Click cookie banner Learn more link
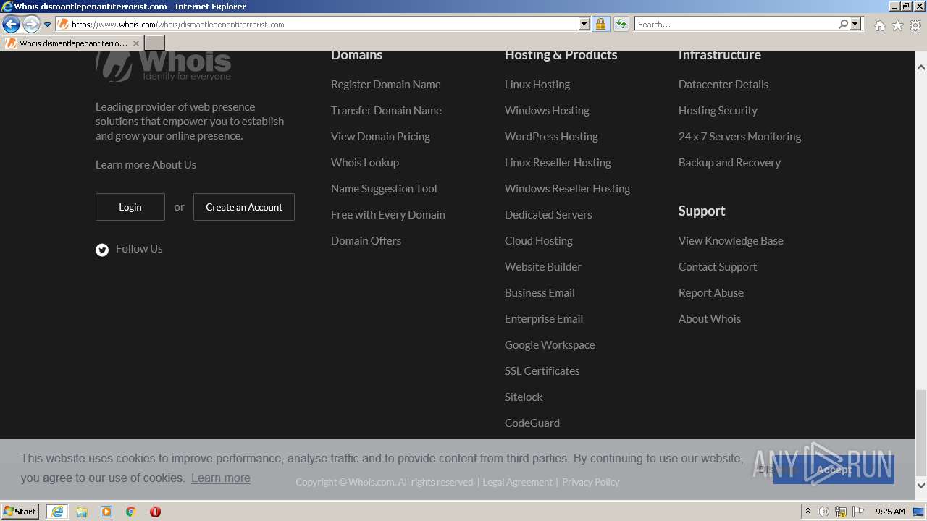 pos(221,478)
